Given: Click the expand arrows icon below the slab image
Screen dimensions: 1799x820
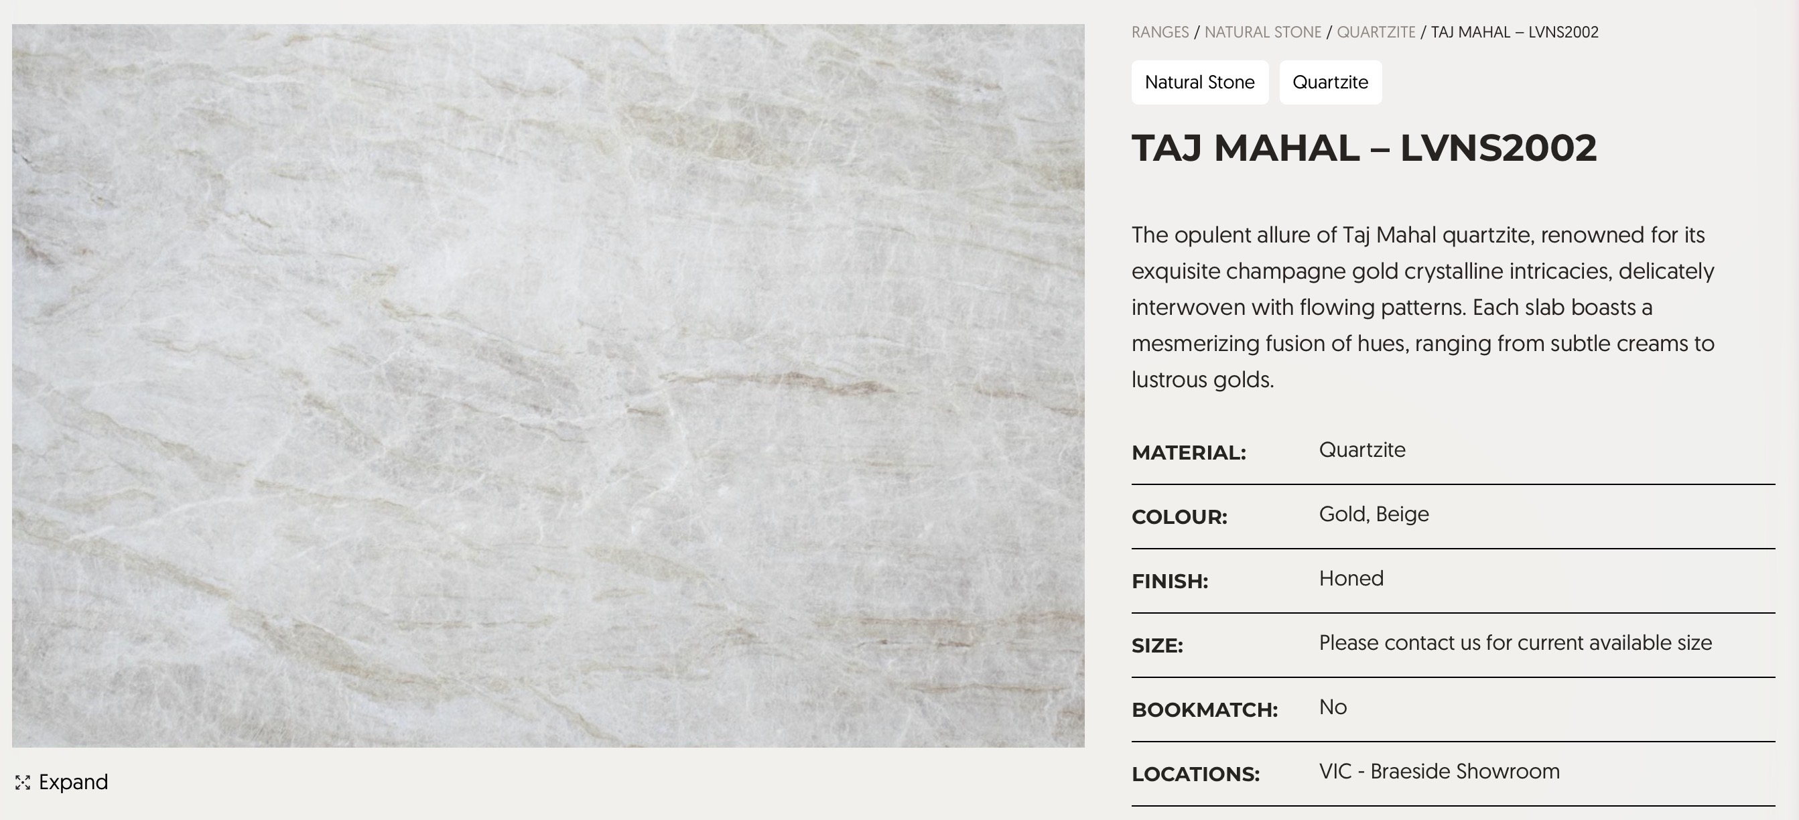Looking at the screenshot, I should click(22, 782).
